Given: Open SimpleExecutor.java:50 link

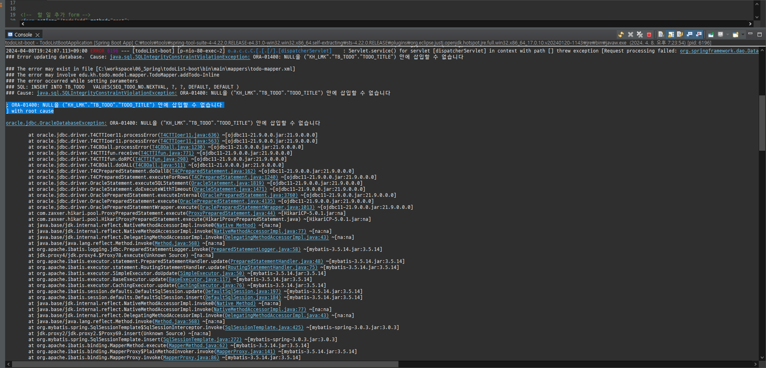Looking at the screenshot, I should [x=212, y=273].
